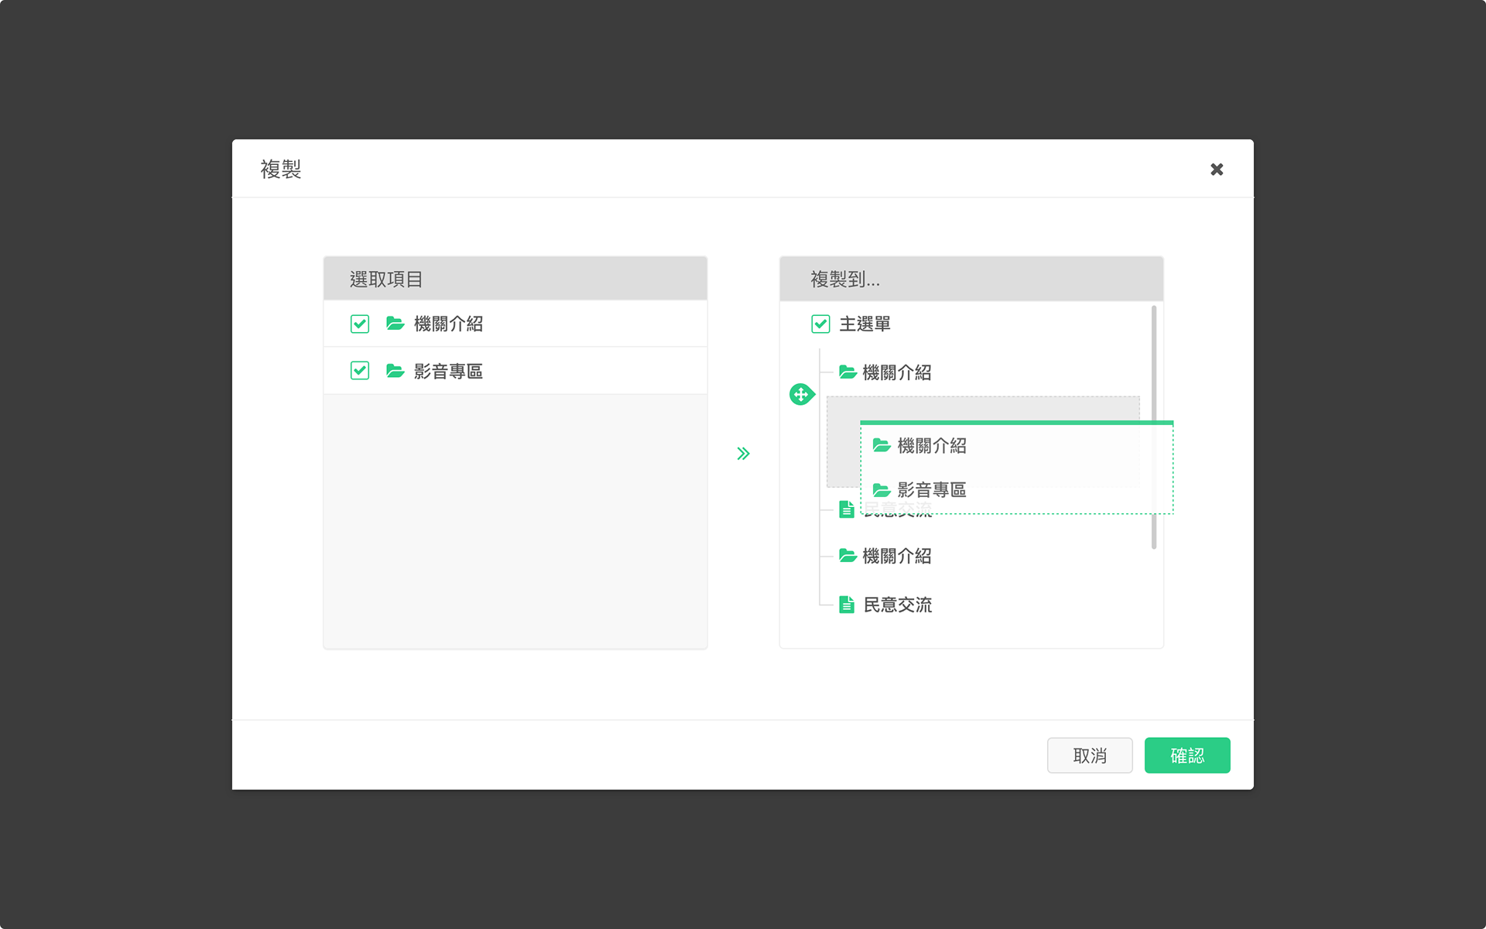Close the 複製 dialog with X

1217,169
